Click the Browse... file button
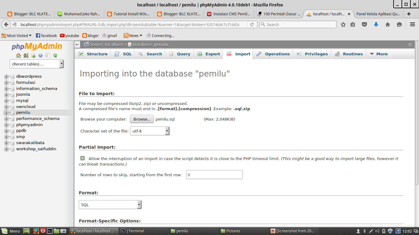Image resolution: width=419 pixels, height=235 pixels. (x=142, y=119)
